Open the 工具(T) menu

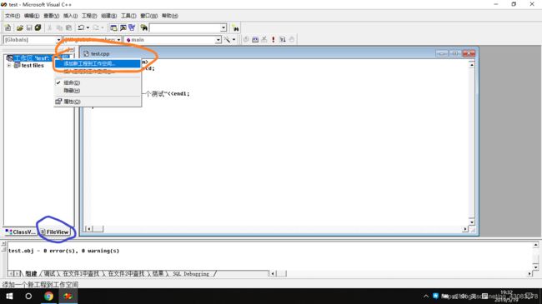pos(128,16)
